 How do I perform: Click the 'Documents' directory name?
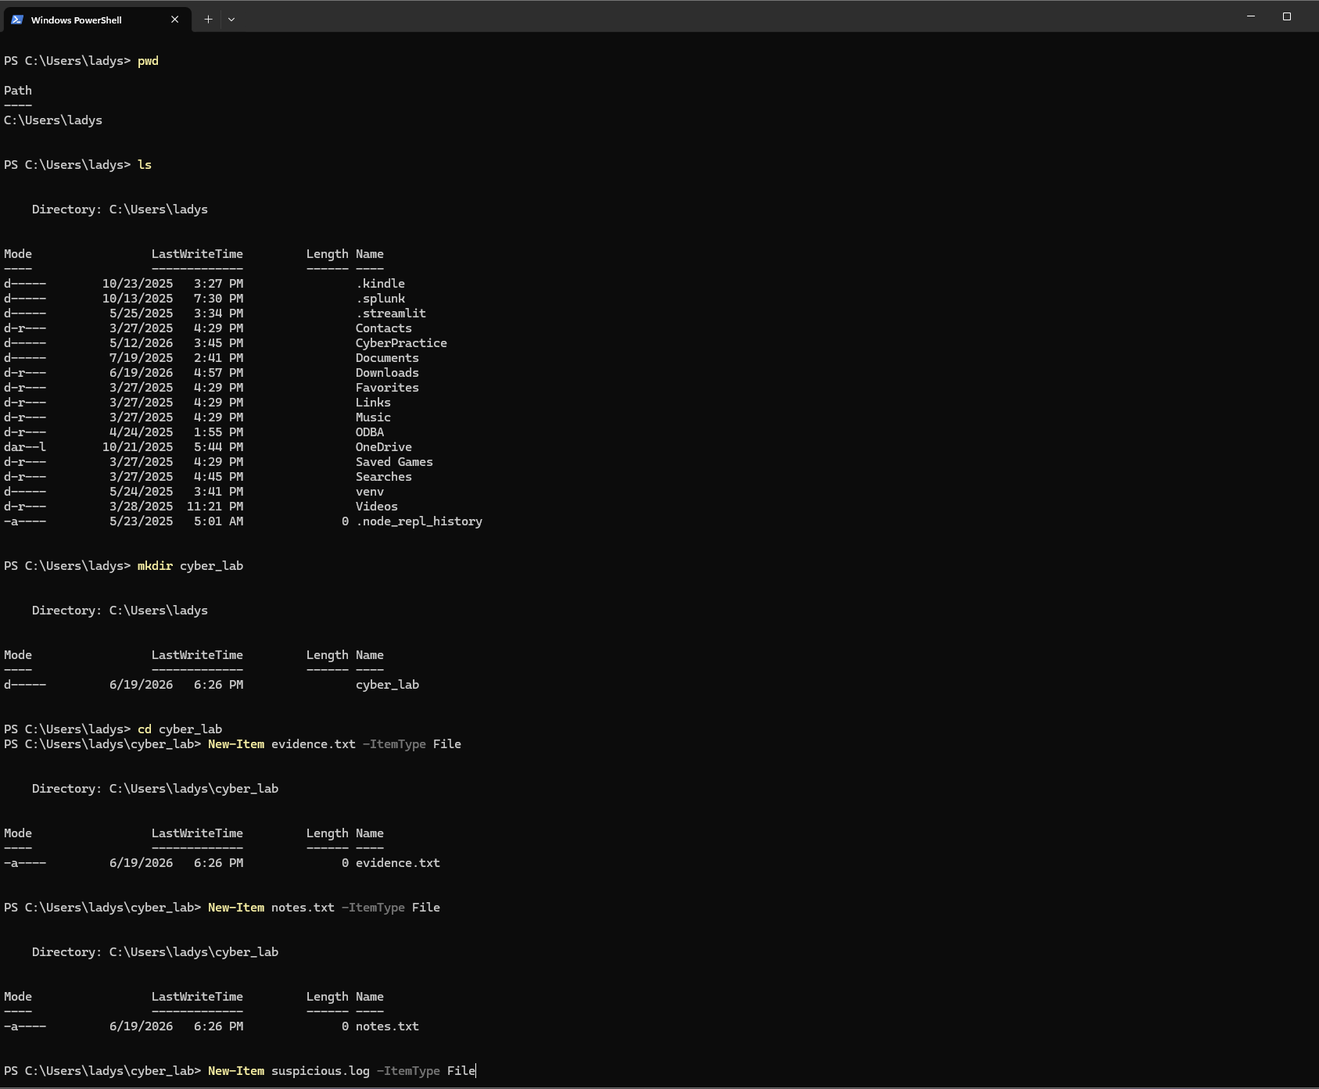pos(387,358)
